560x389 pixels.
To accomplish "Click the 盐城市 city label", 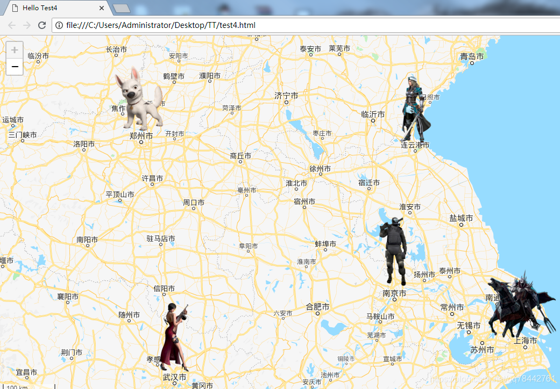I will (x=461, y=218).
